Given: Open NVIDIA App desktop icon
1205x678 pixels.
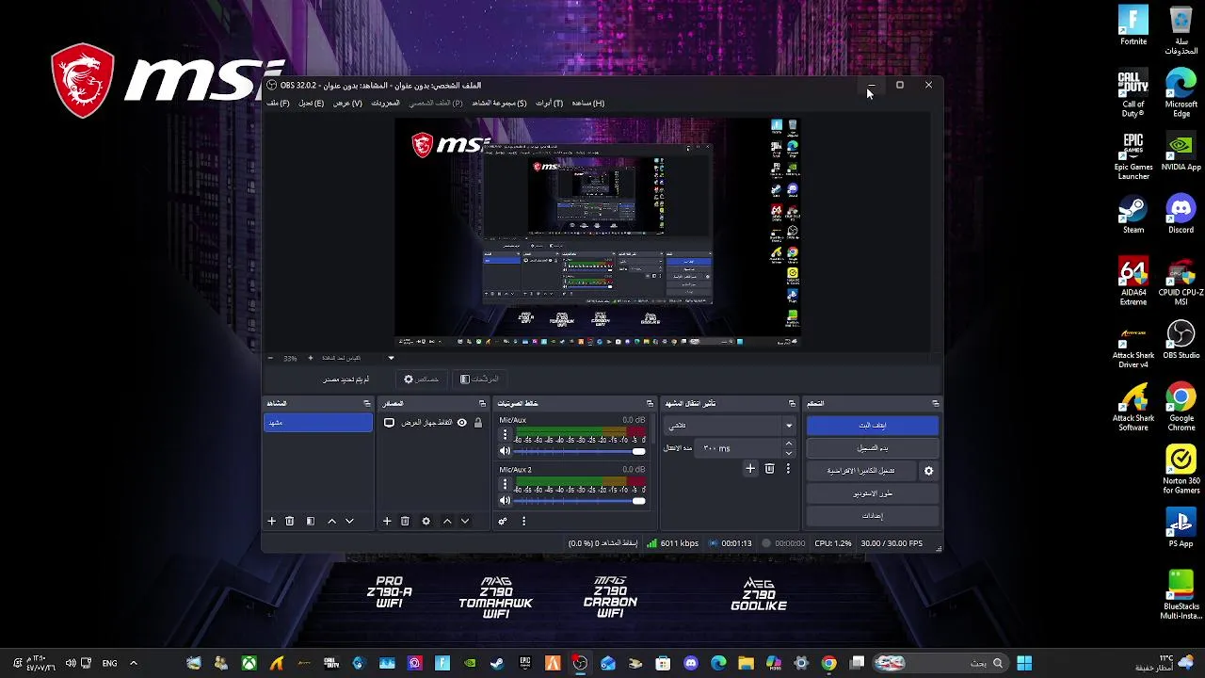Looking at the screenshot, I should point(1181,152).
